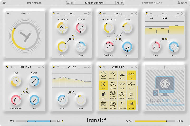The height and width of the screenshot is (126, 190).
Task: Select the Phaser effect icon
Action: click(113, 85)
